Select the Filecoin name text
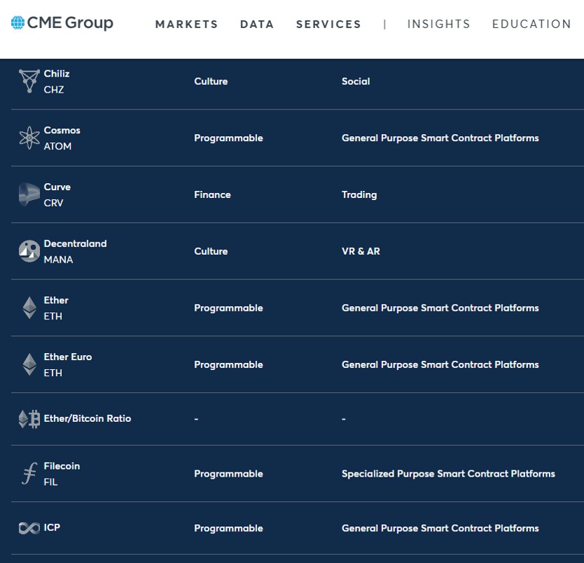This screenshot has height=563, width=584. tap(62, 465)
